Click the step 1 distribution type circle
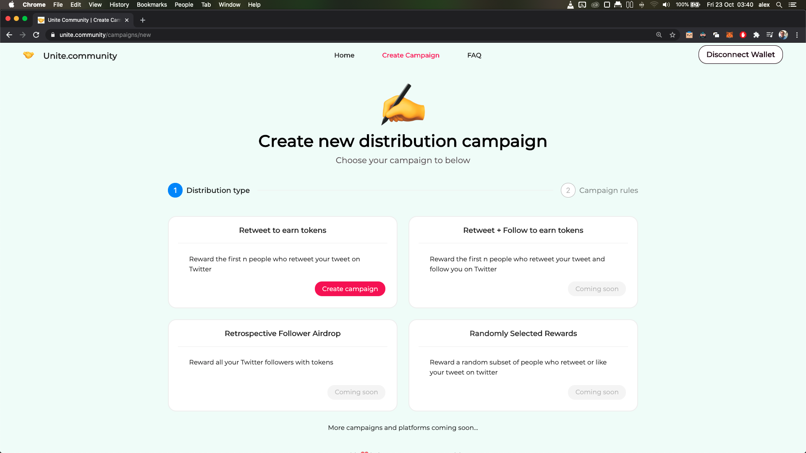The image size is (806, 453). tap(175, 190)
